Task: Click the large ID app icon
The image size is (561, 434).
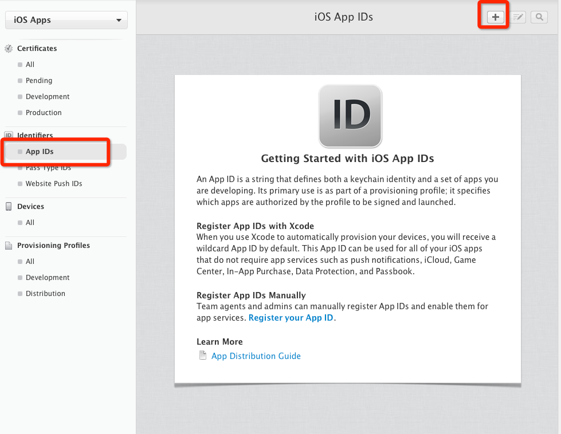Action: (350, 116)
